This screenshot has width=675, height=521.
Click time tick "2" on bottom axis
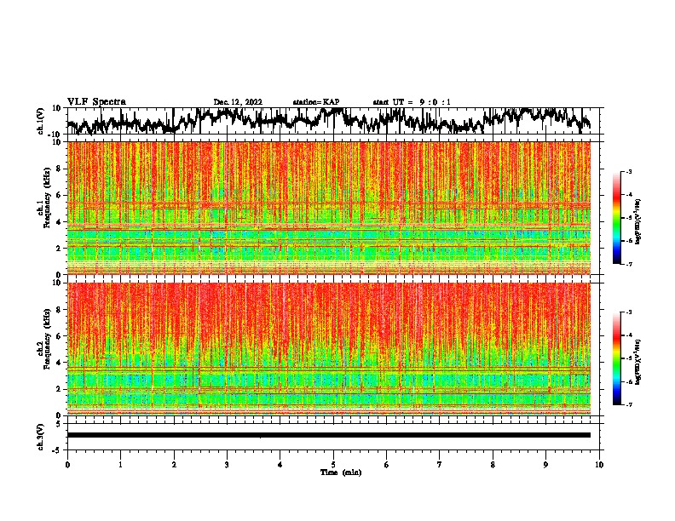[174, 465]
